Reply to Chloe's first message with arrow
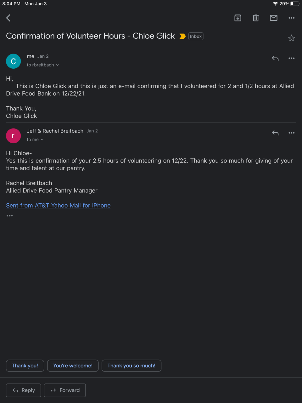 (275, 58)
